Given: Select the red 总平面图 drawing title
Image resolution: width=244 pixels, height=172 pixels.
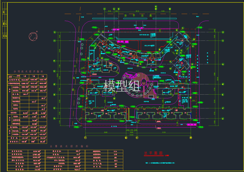Looking at the screenshot, I should pos(153,154).
